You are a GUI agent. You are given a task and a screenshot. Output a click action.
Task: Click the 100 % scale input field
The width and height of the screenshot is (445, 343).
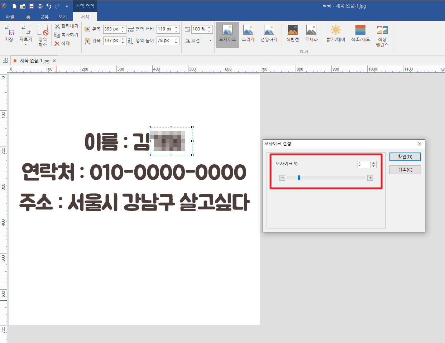[199, 29]
